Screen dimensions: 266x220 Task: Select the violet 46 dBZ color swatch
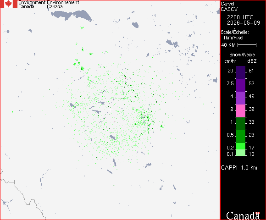[241, 98]
